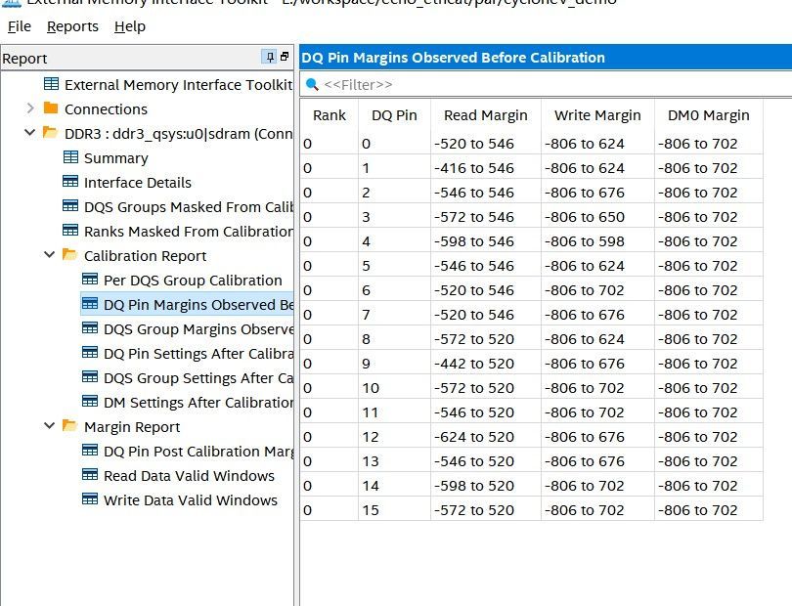792x606 pixels.
Task: Click the pin icon in Report panel header
Action: click(269, 58)
